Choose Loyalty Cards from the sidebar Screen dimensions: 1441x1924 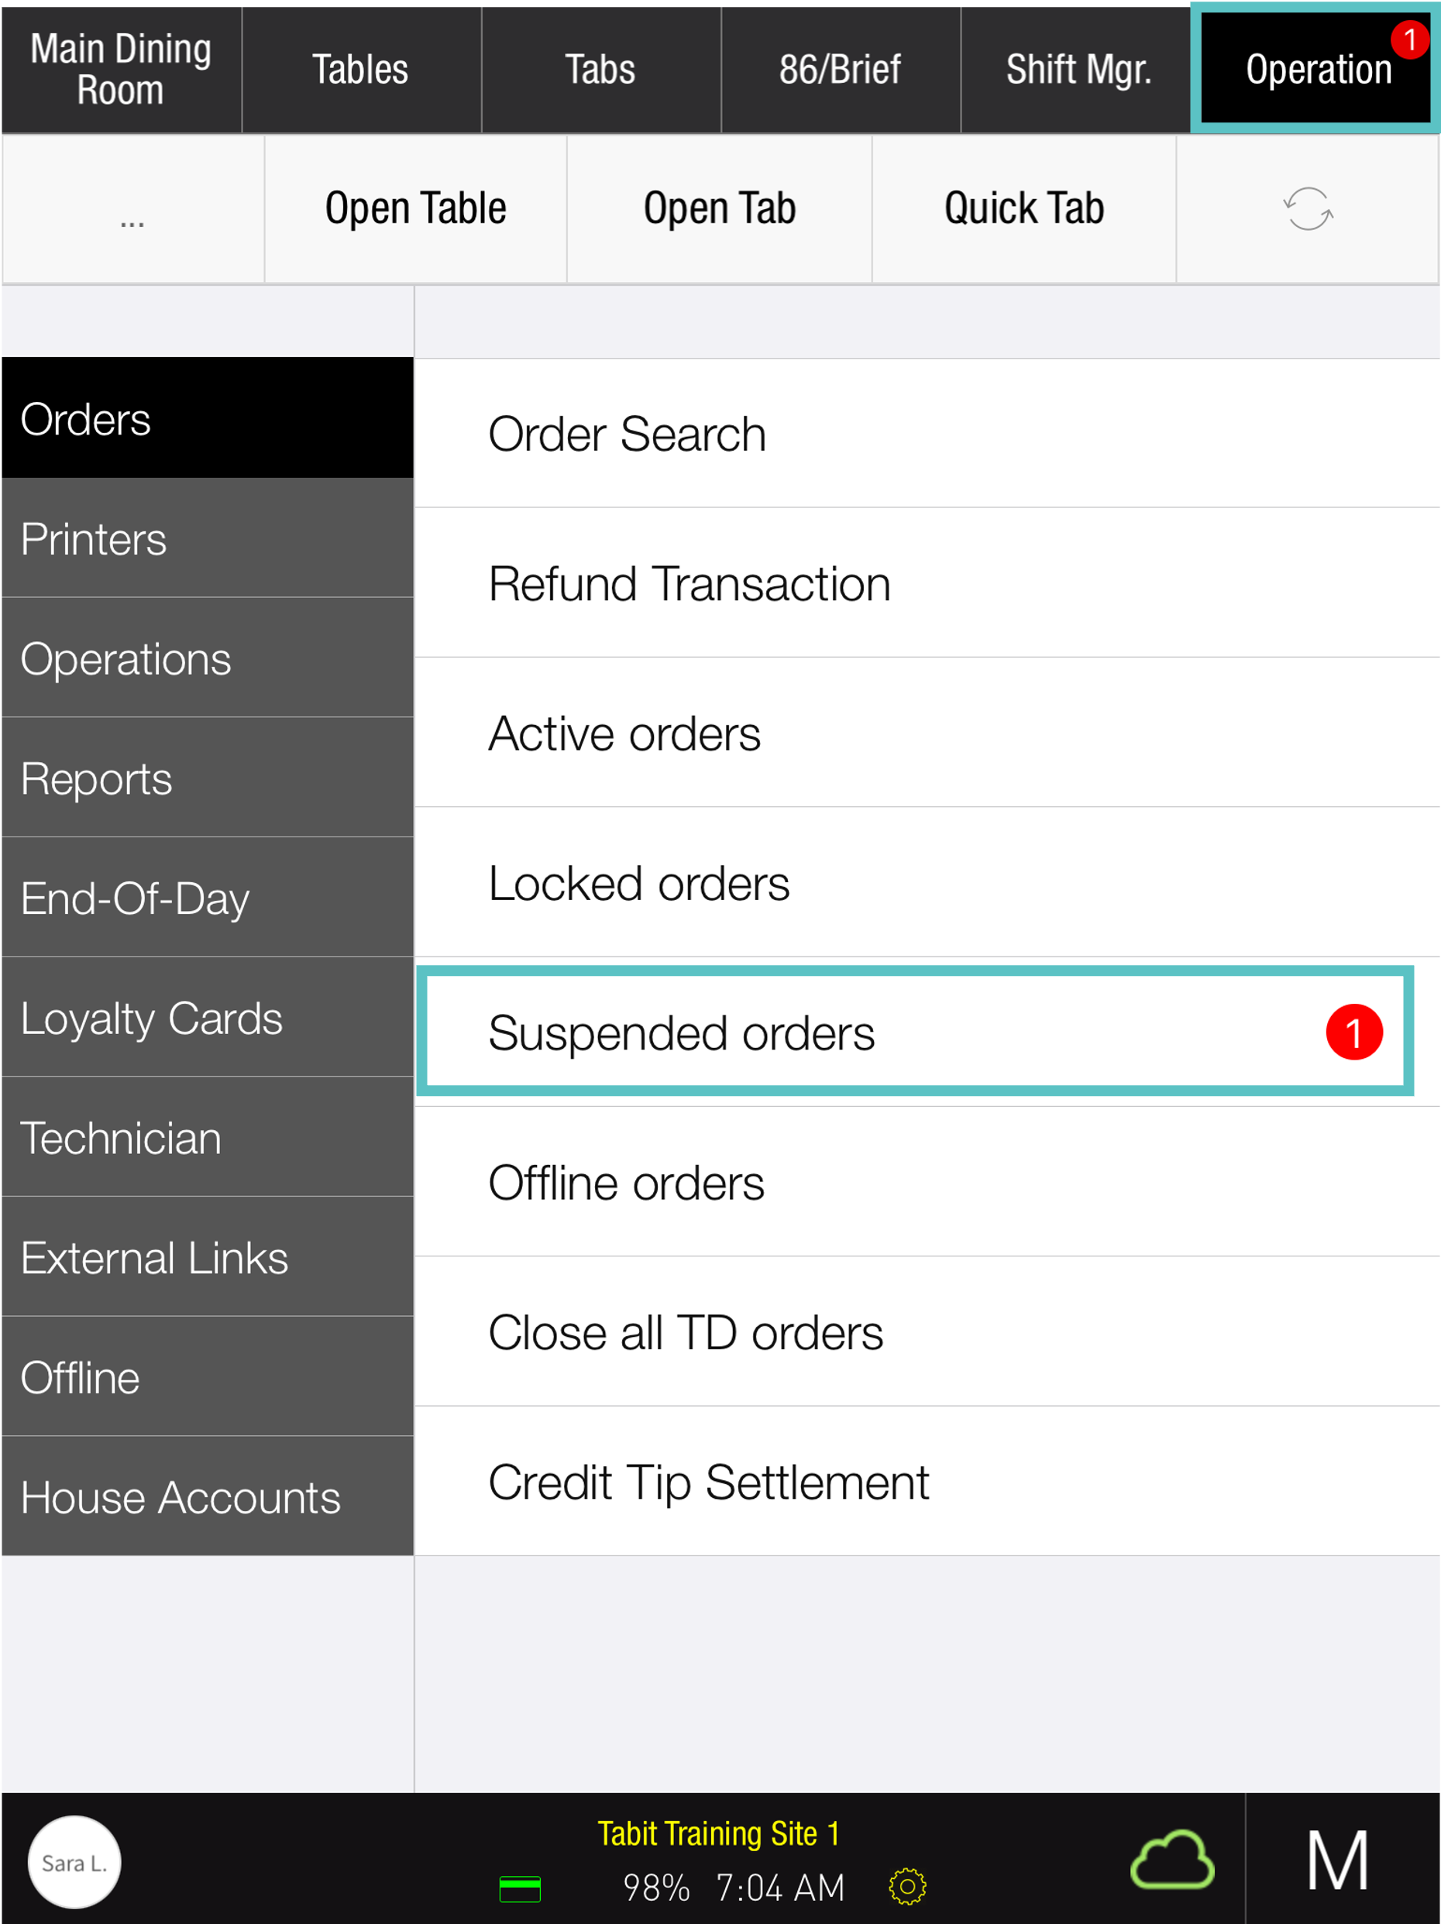(207, 1018)
